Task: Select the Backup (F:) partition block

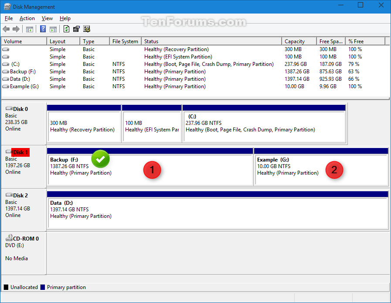Action: 148,167
